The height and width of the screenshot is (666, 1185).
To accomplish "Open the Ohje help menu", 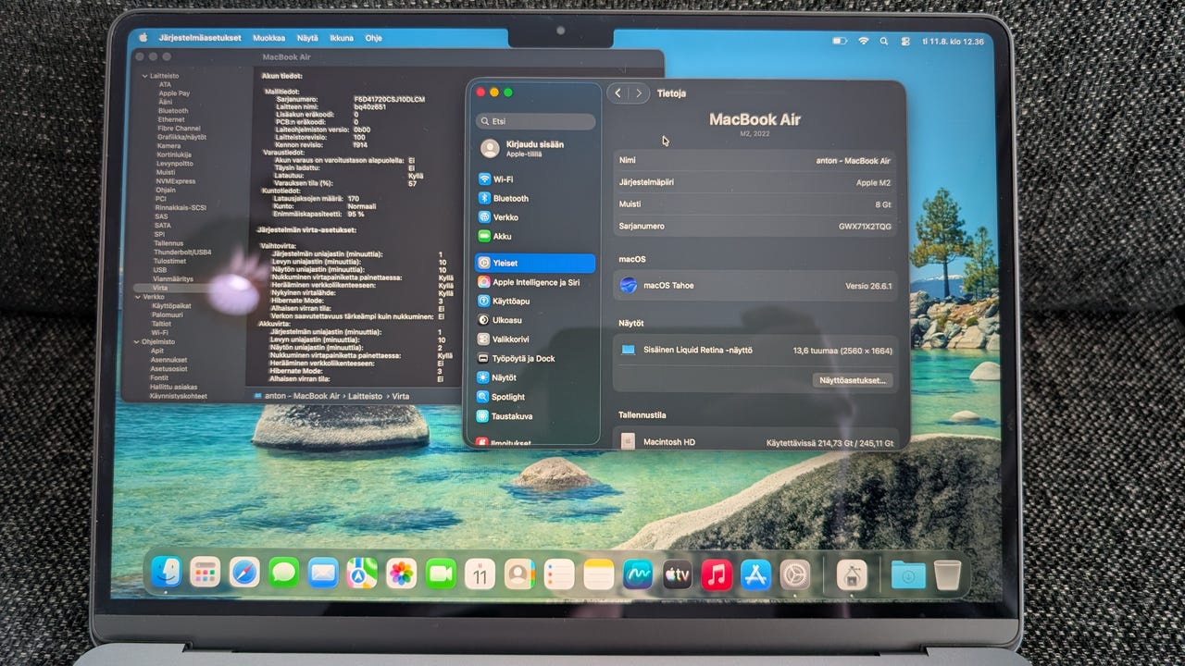I will (x=373, y=38).
